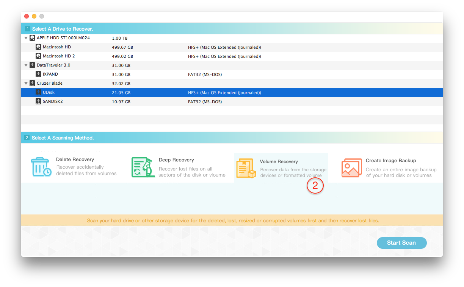The image size is (464, 287).
Task: Click the Deep Recovery microscope icon
Action: pos(142,167)
